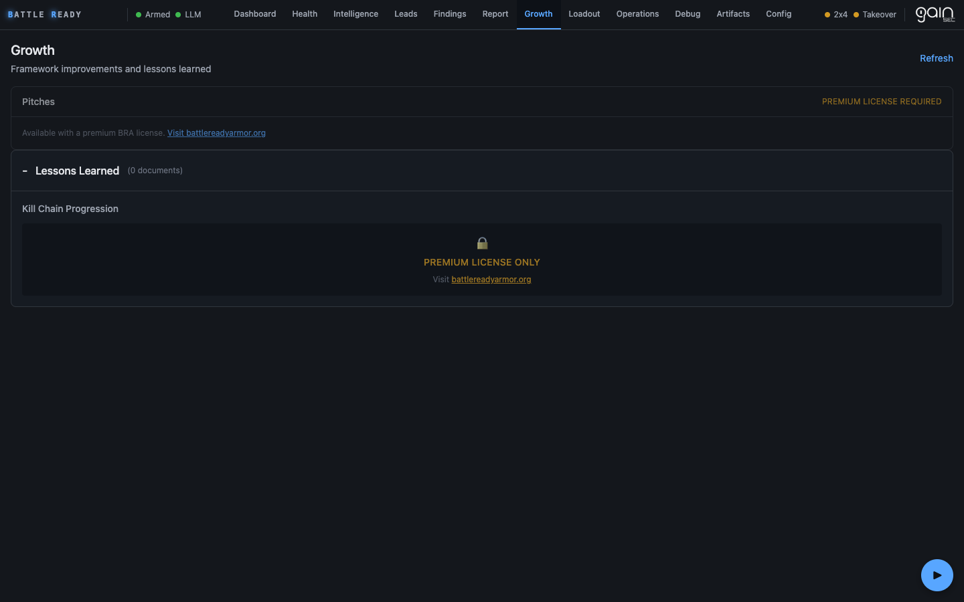The image size is (964, 602).
Task: Click the PREMIUM LICENSE ONLY text
Action: tap(482, 262)
